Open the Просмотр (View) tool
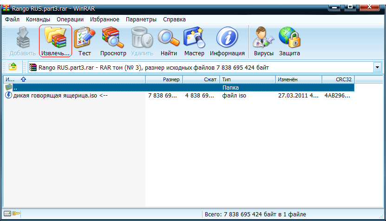This screenshot has height=221, width=386. coord(113,38)
